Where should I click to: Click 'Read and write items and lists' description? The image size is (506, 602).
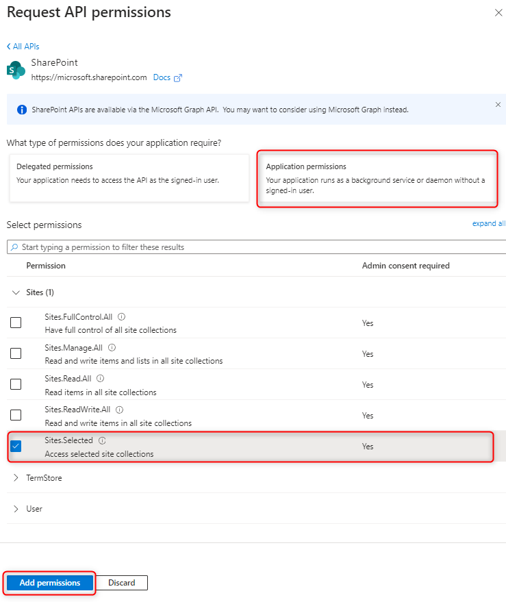[x=134, y=361]
